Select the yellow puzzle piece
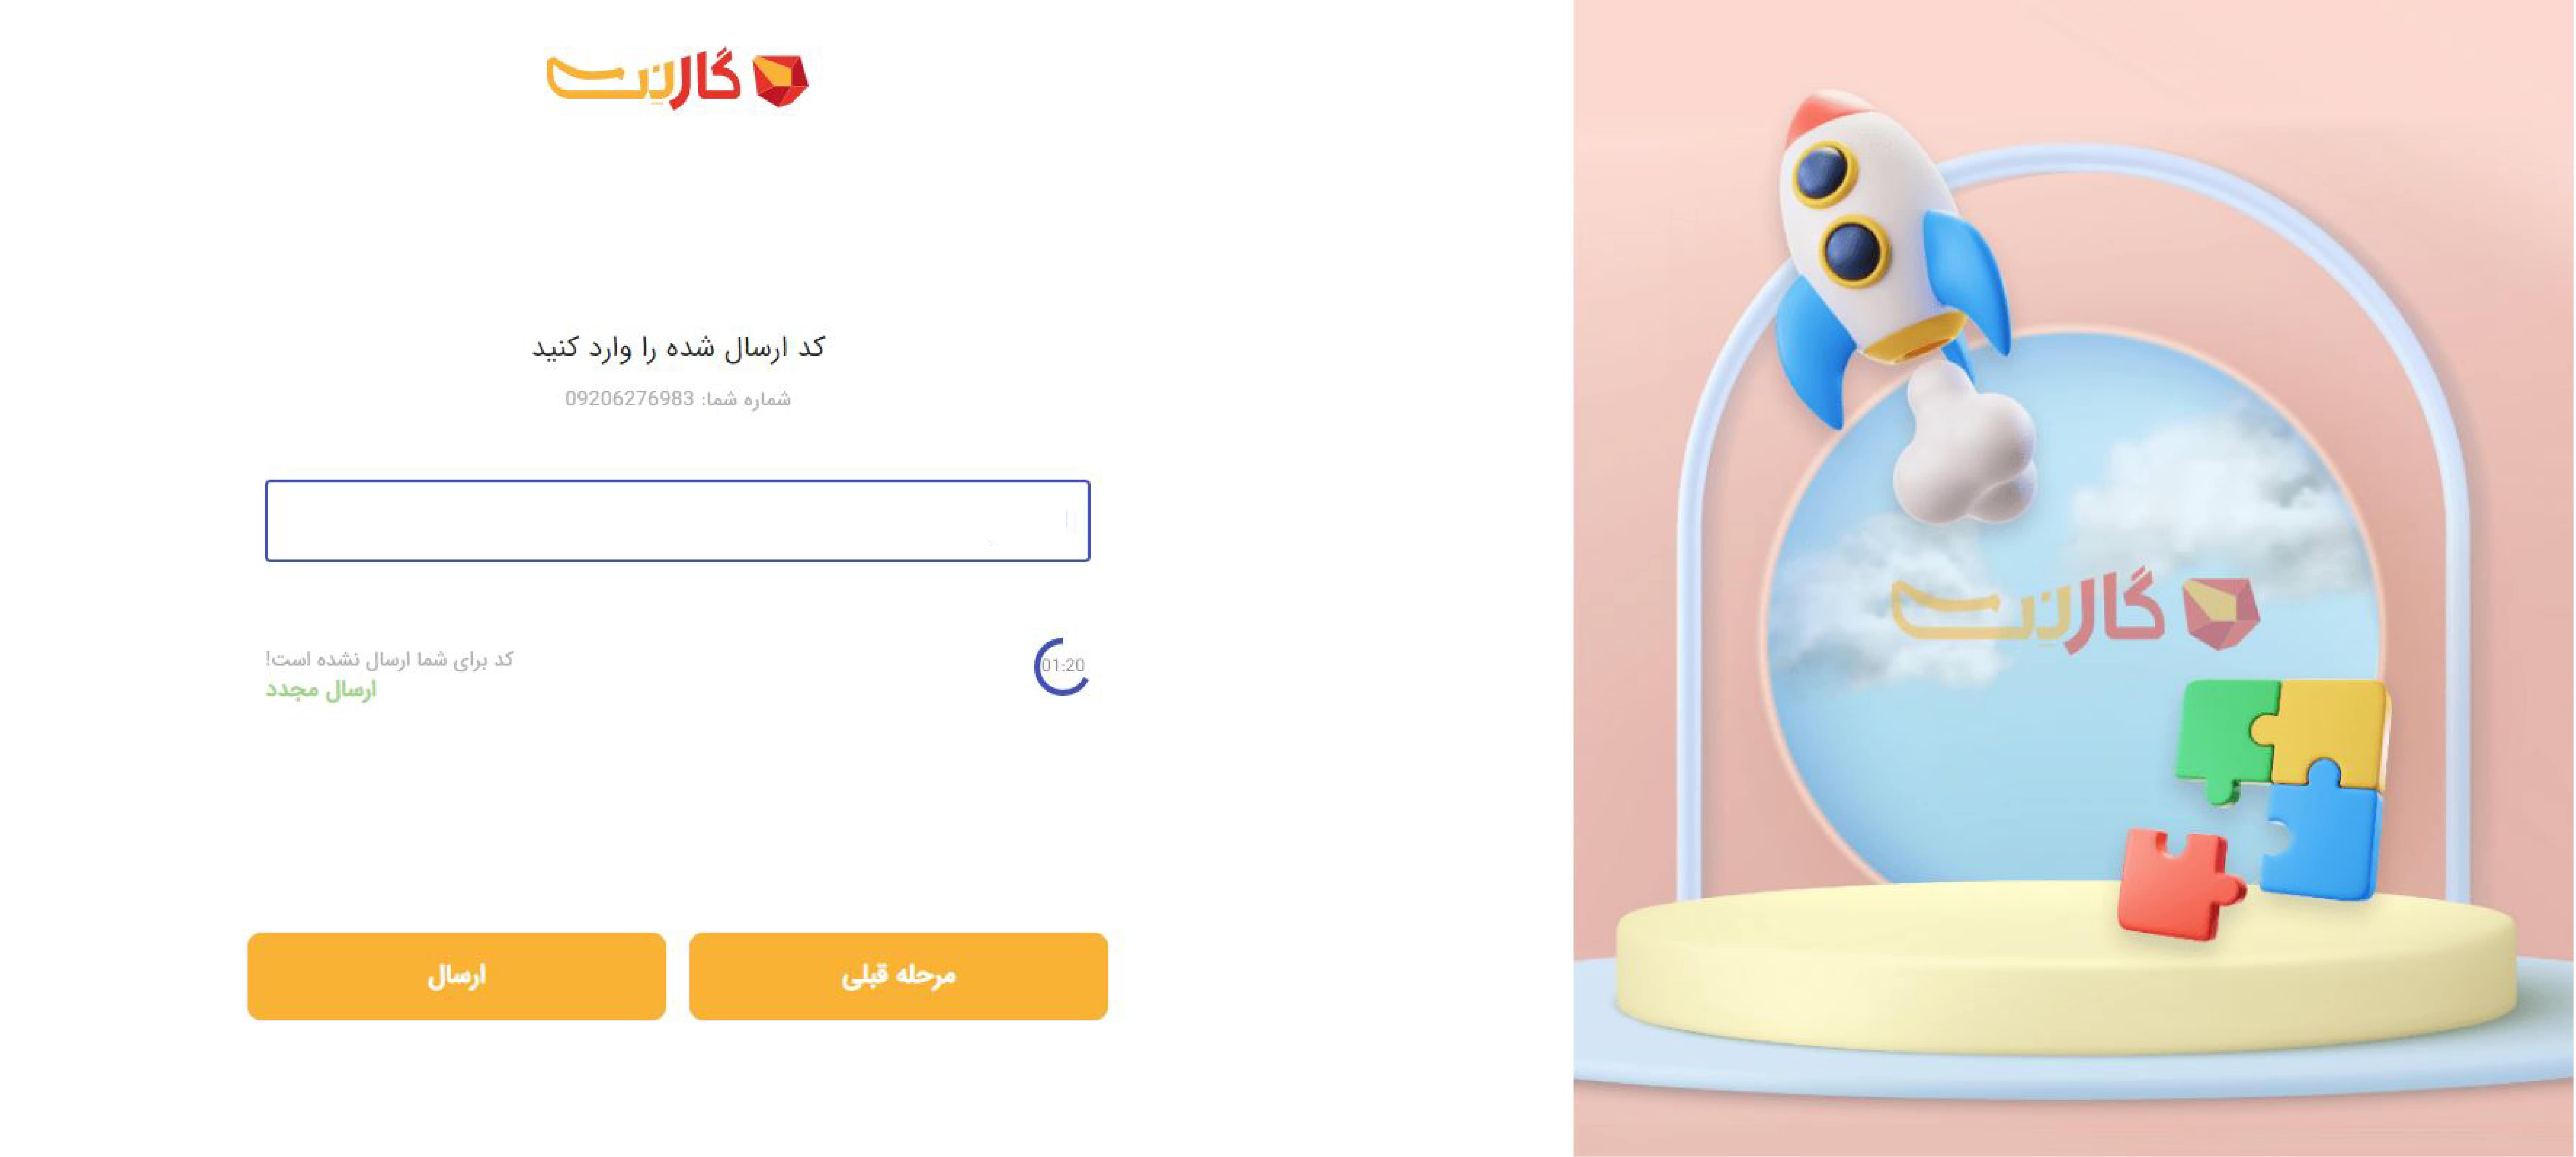Viewport: 2576px width, 1157px height. coord(2330,729)
